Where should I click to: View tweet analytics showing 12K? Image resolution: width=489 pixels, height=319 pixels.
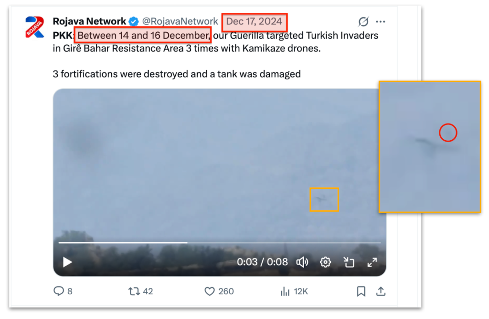286,291
